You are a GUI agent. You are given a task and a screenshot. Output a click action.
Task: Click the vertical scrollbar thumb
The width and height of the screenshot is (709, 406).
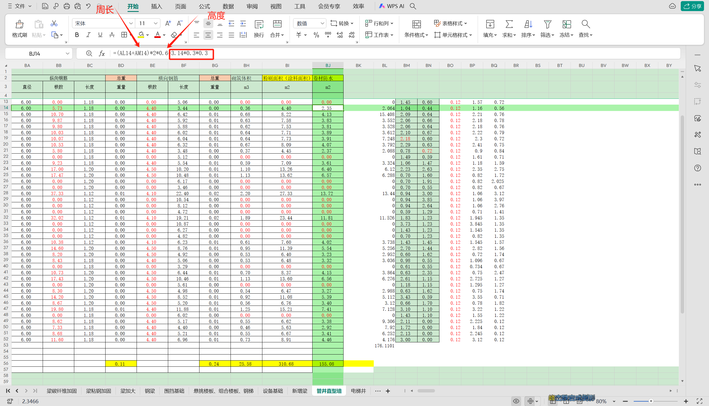pyautogui.click(x=682, y=215)
